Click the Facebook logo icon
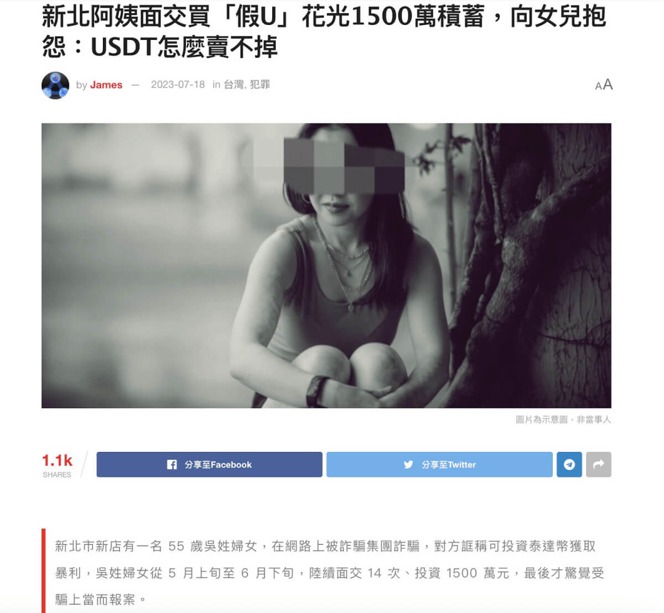 (x=172, y=465)
